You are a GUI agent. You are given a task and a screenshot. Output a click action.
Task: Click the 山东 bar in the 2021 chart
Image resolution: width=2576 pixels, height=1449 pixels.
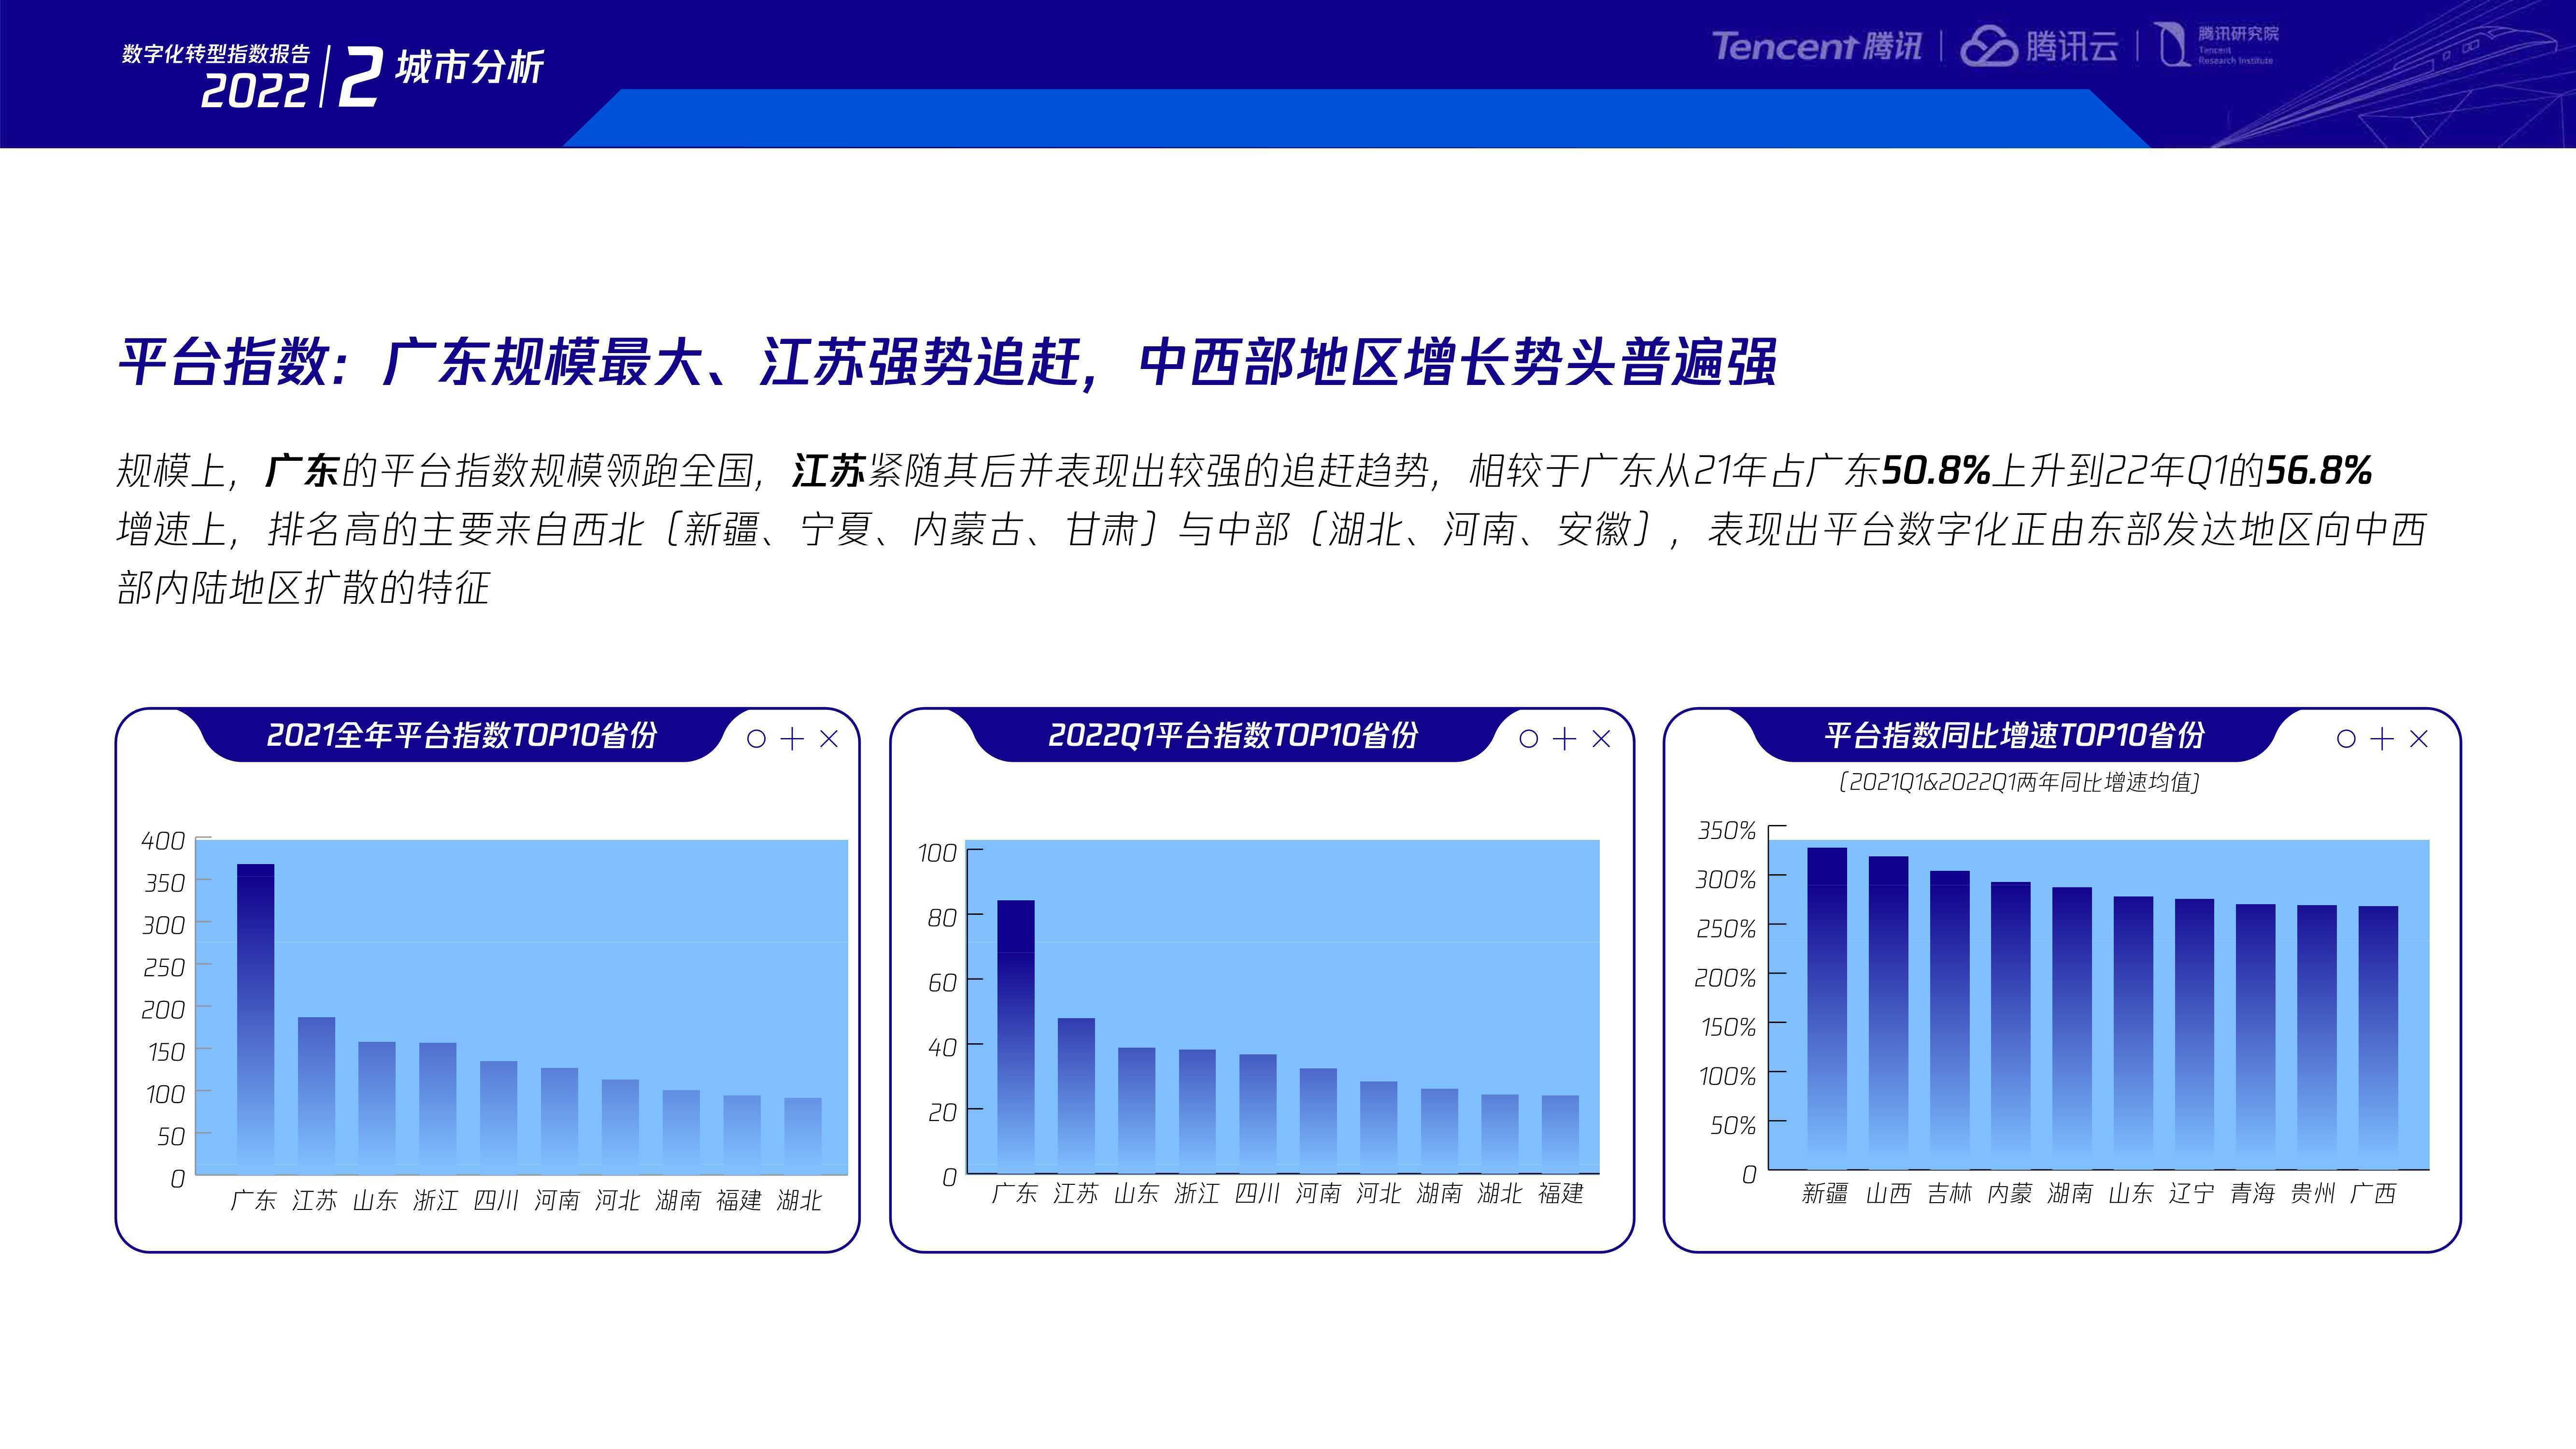[x=377, y=1107]
